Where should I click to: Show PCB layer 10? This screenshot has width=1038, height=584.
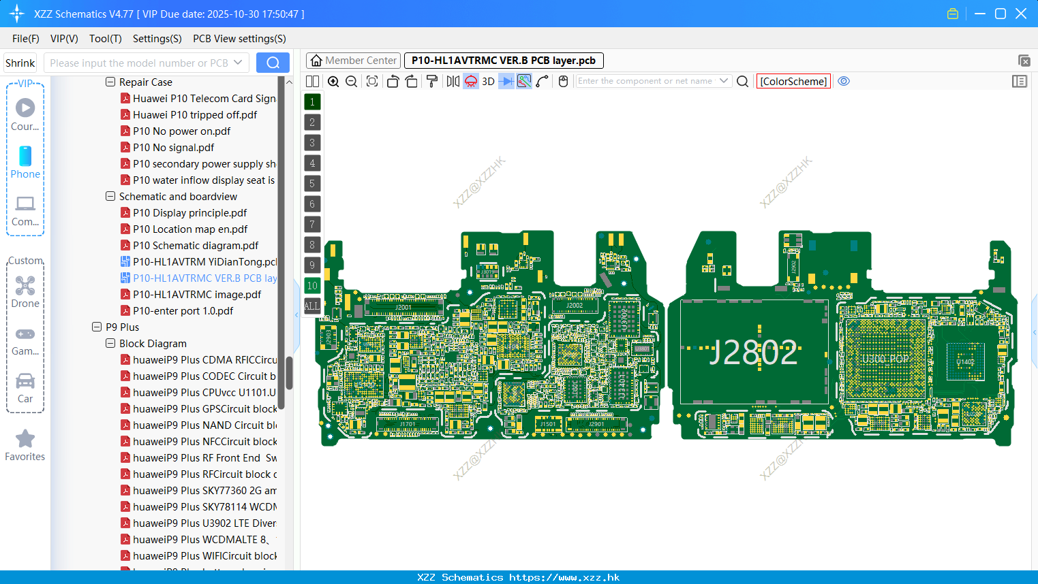[312, 285]
